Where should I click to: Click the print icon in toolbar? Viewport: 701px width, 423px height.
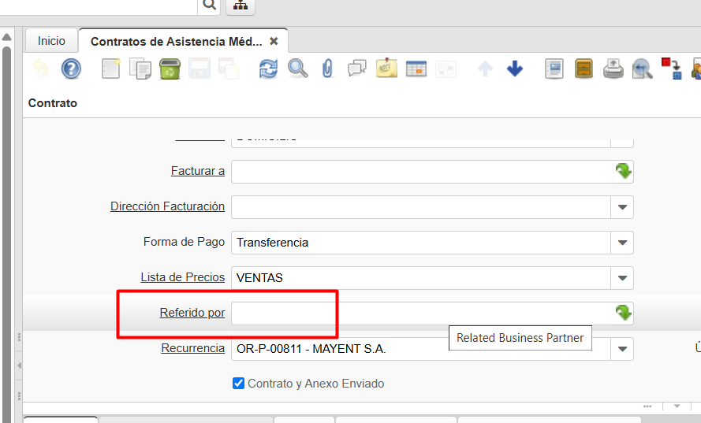pos(613,69)
